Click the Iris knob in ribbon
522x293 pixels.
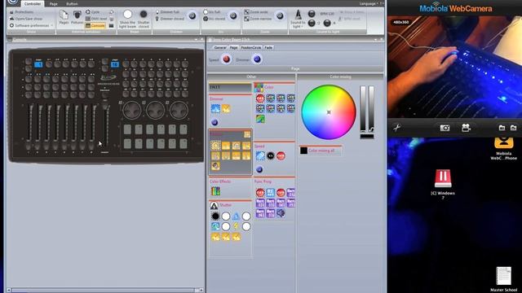233,15
